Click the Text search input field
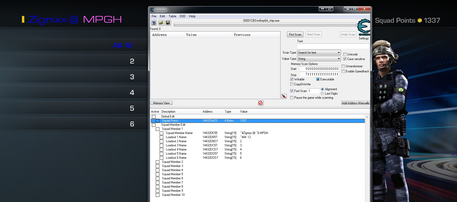This screenshot has height=202, width=457. click(333, 46)
